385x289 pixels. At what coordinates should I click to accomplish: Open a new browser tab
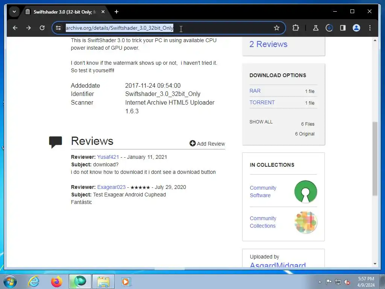pyautogui.click(x=117, y=12)
